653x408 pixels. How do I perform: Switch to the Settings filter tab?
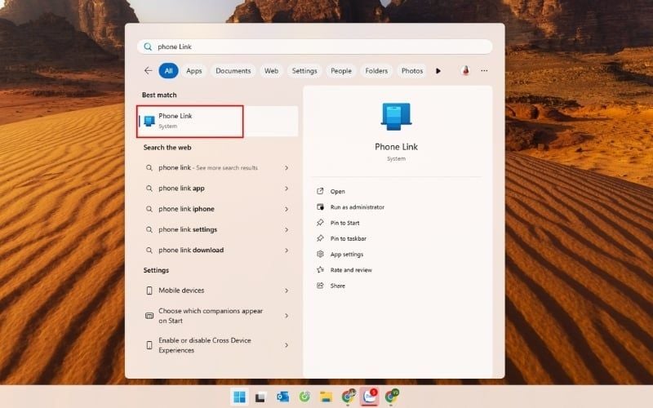(304, 71)
